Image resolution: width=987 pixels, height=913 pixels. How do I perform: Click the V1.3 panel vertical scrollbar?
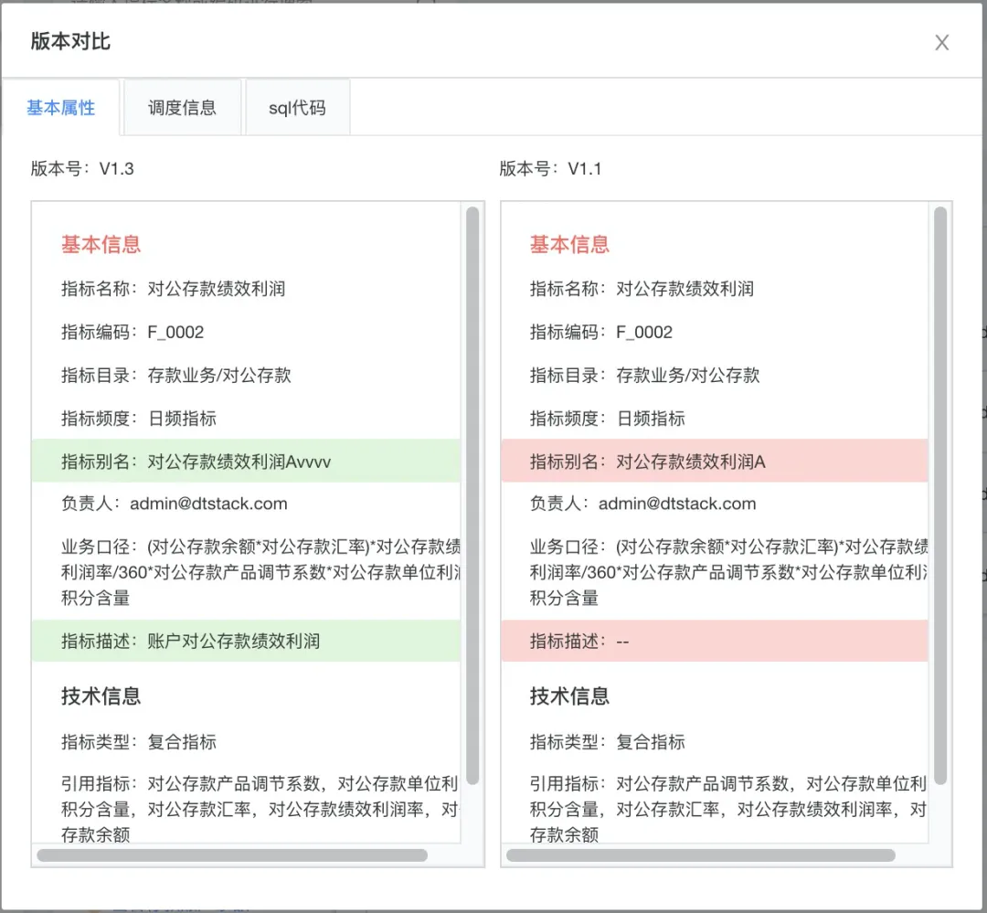(x=472, y=494)
